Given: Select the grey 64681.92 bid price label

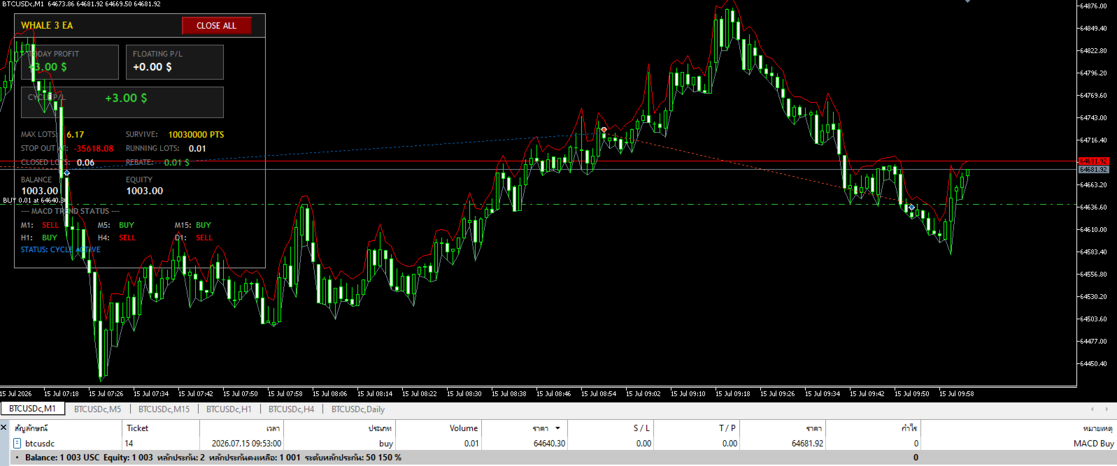Looking at the screenshot, I should [x=1094, y=169].
